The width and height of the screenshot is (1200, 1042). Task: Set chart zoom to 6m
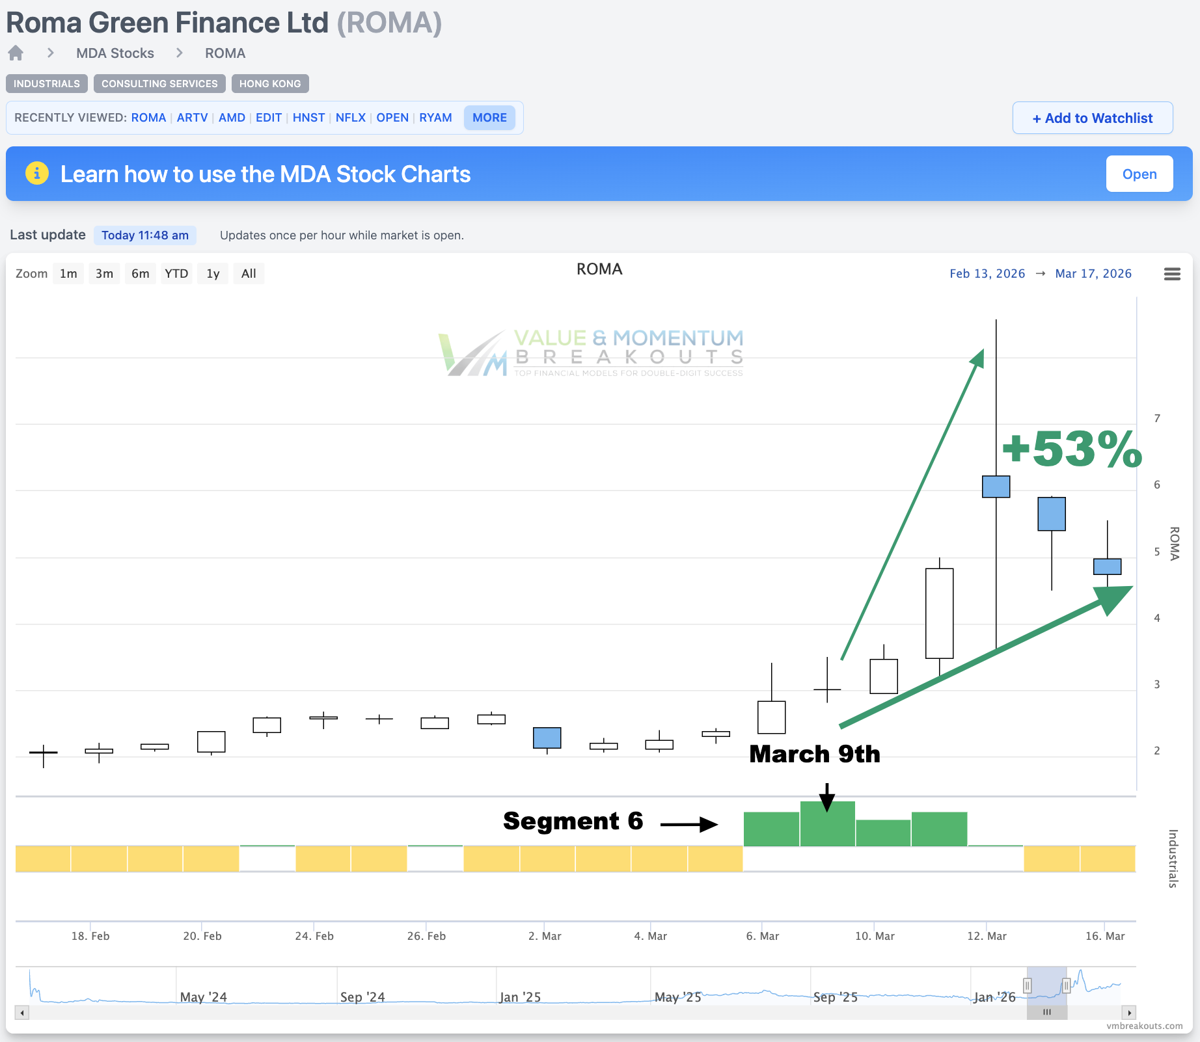140,274
